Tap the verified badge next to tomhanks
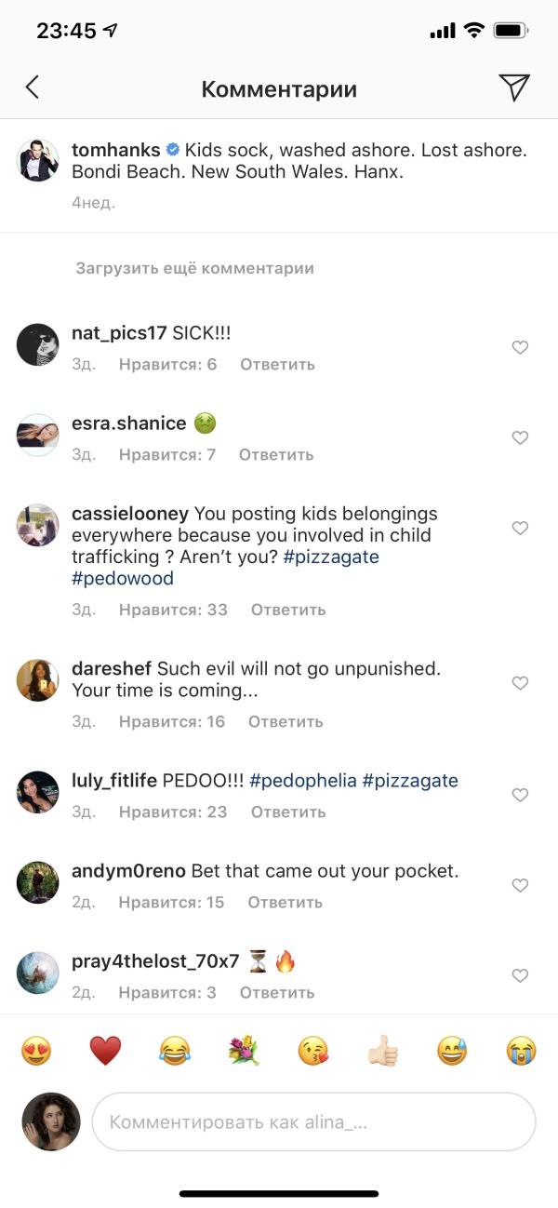The width and height of the screenshot is (558, 1208). tap(171, 147)
